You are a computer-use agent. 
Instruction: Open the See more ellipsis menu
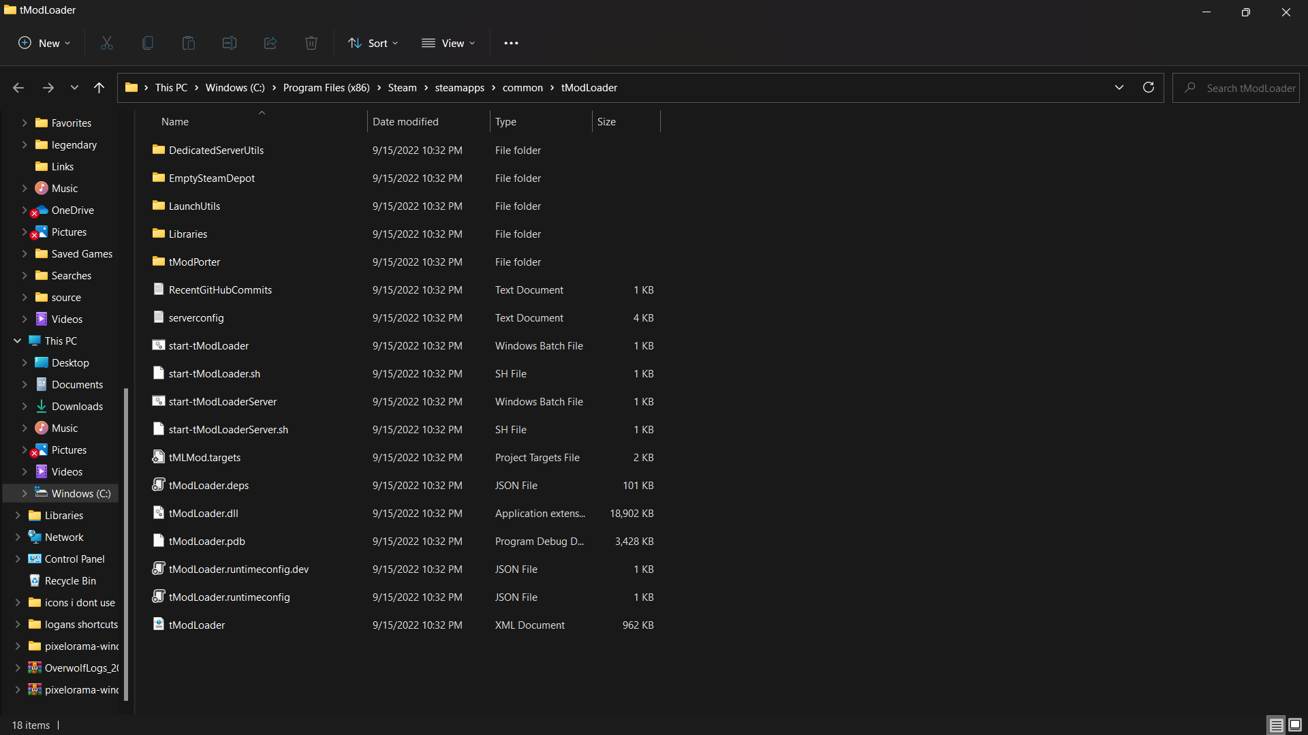coord(511,43)
